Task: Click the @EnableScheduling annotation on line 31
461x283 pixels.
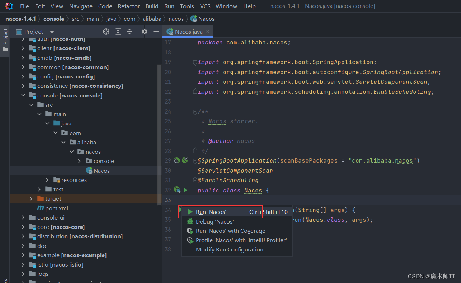Action: (x=228, y=180)
